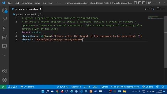Image resolution: width=167 pixels, height=94 pixels.
Task: Change indentation Spaces: 4
Action: tap(76, 87)
